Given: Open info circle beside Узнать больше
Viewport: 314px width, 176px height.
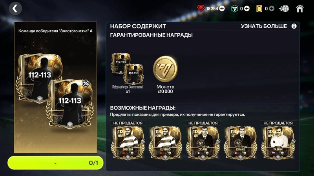Looking at the screenshot, I should click(x=294, y=26).
